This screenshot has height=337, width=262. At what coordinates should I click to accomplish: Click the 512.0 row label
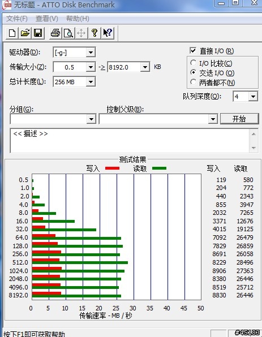tap(20, 262)
